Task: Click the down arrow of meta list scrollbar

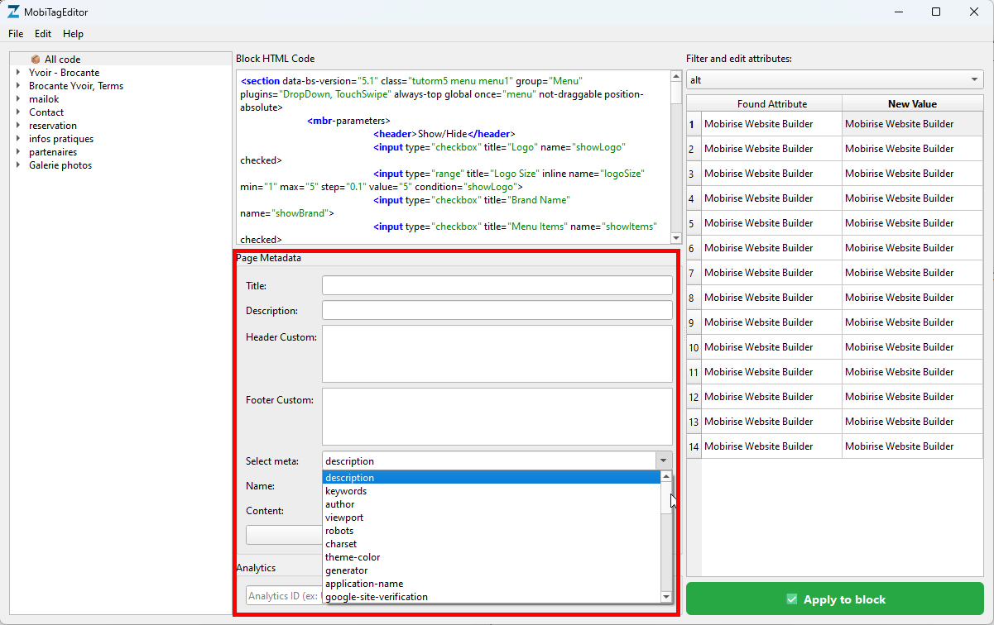Action: tap(666, 597)
